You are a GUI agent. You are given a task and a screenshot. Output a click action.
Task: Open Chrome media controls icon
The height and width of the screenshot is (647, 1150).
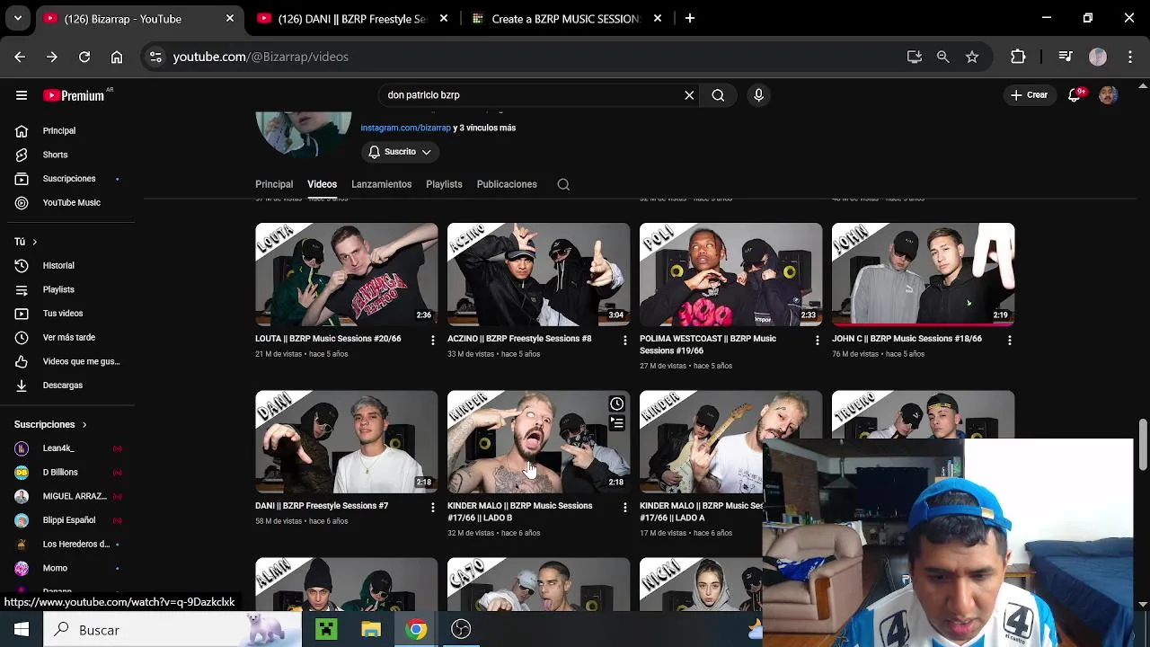pos(1066,57)
